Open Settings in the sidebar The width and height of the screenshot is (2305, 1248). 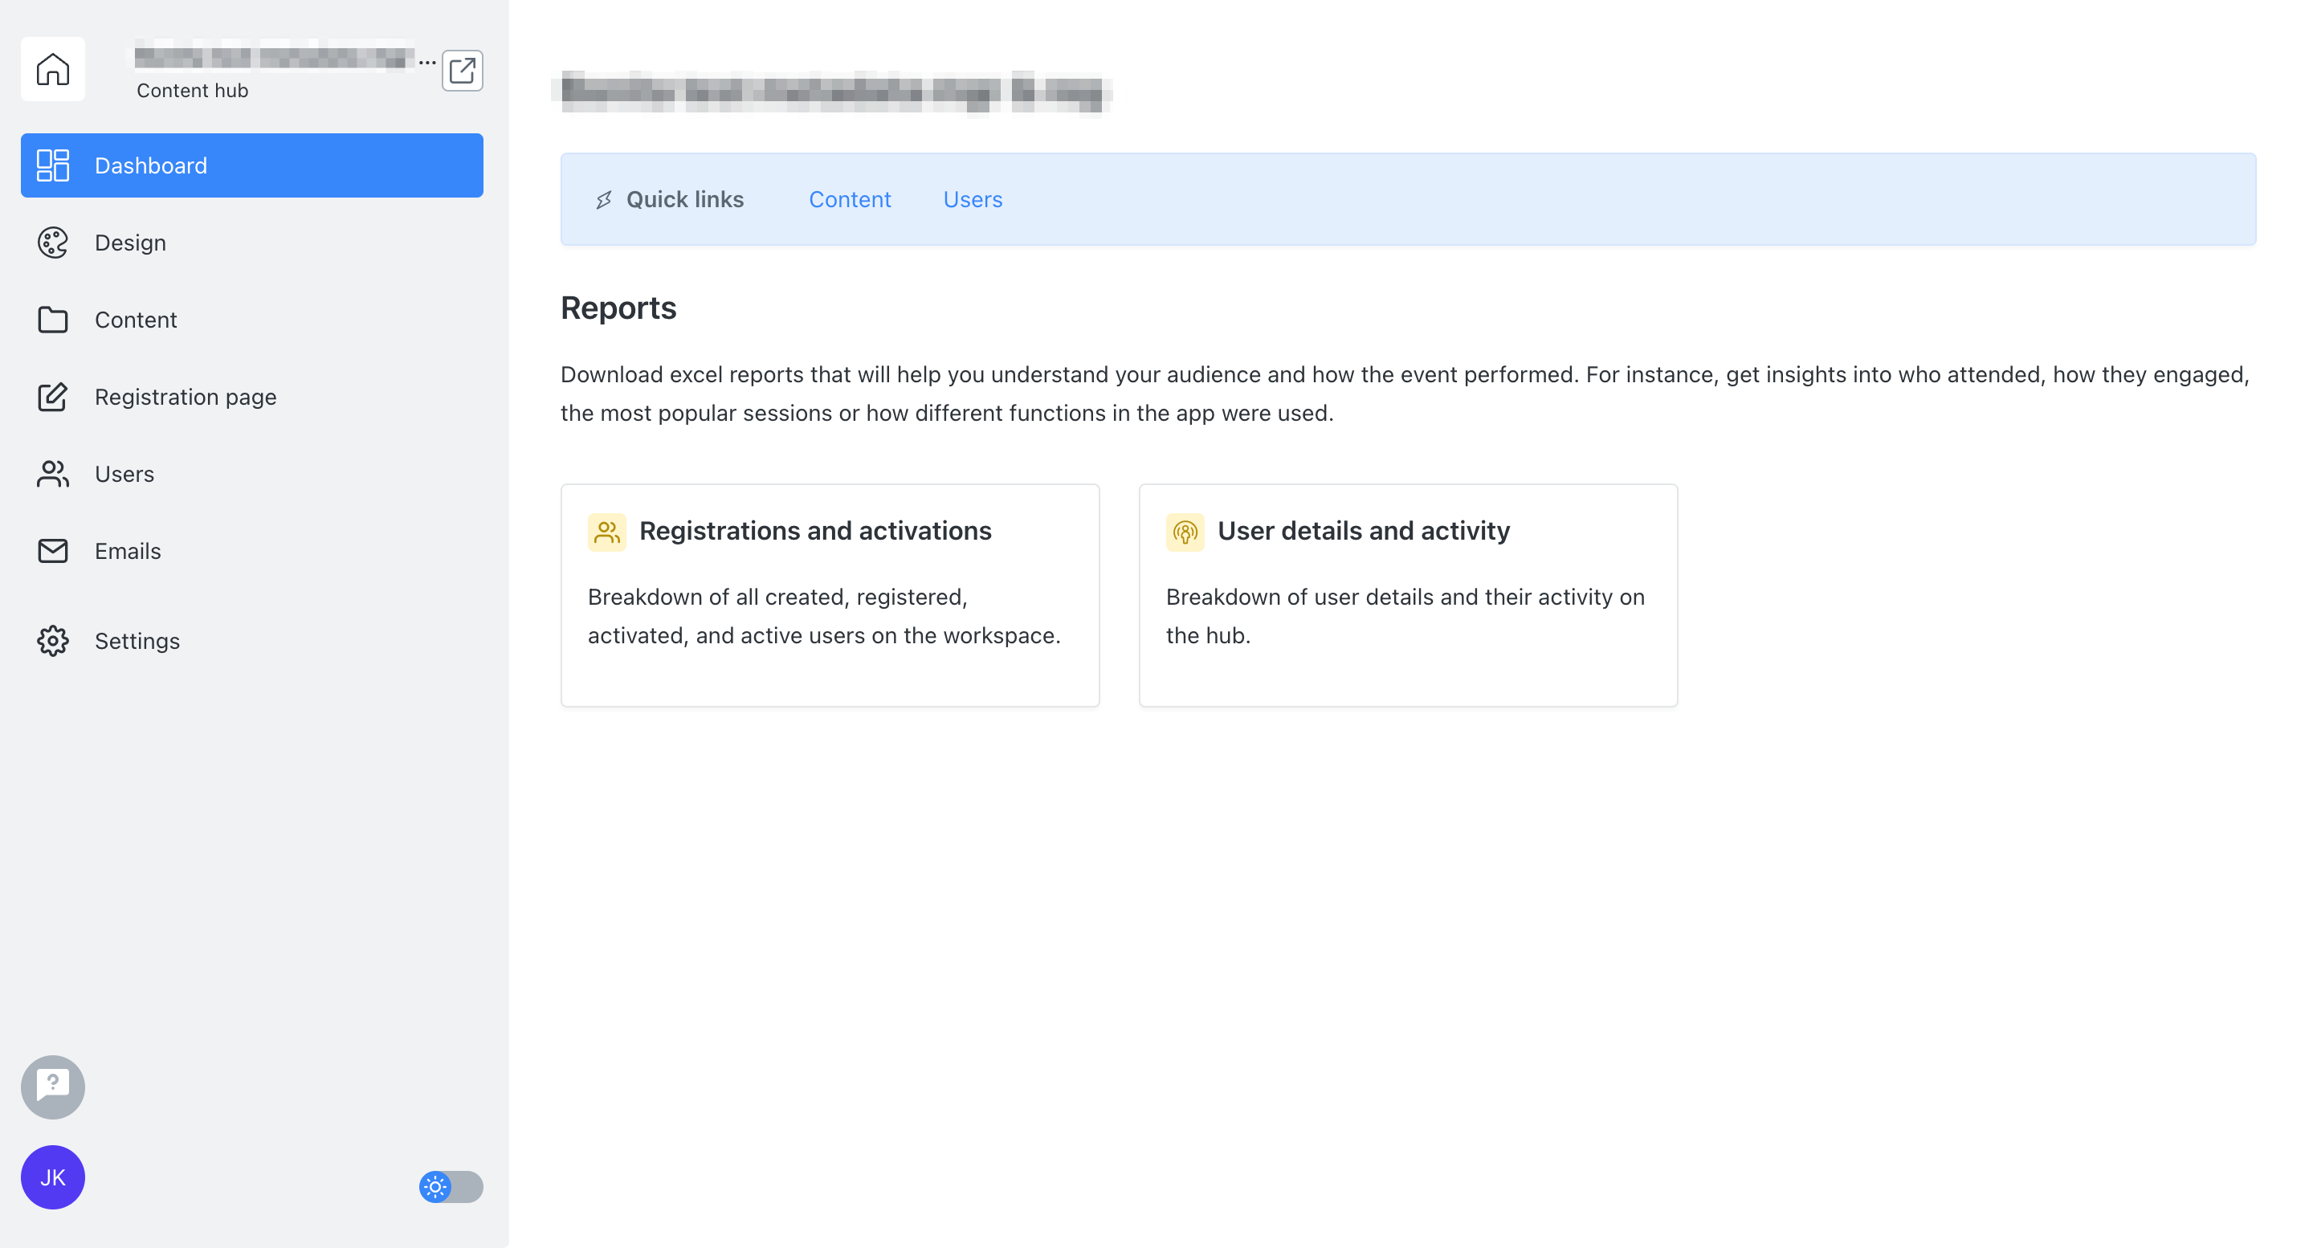(x=252, y=641)
